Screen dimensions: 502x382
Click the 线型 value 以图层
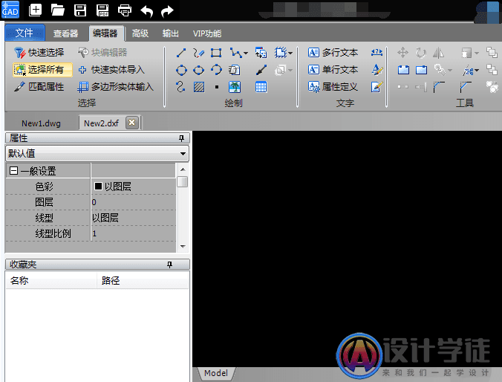point(134,218)
